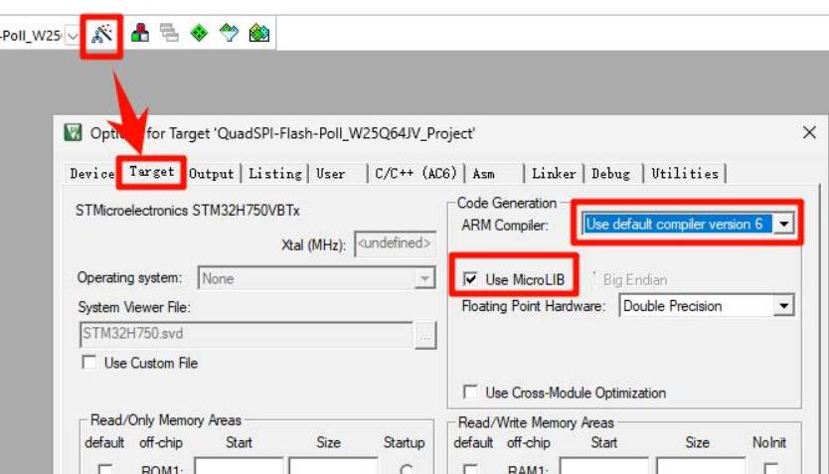The height and width of the screenshot is (474, 829).
Task: Click the green diamond Run-Time Environment icon
Action: (x=199, y=33)
